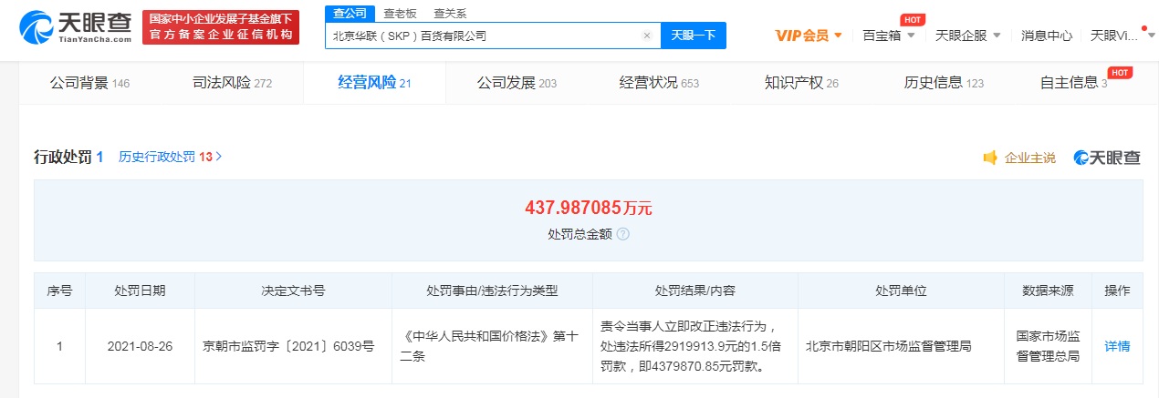Go to the 知识产权 tab
The height and width of the screenshot is (398, 1159).
(x=800, y=83)
